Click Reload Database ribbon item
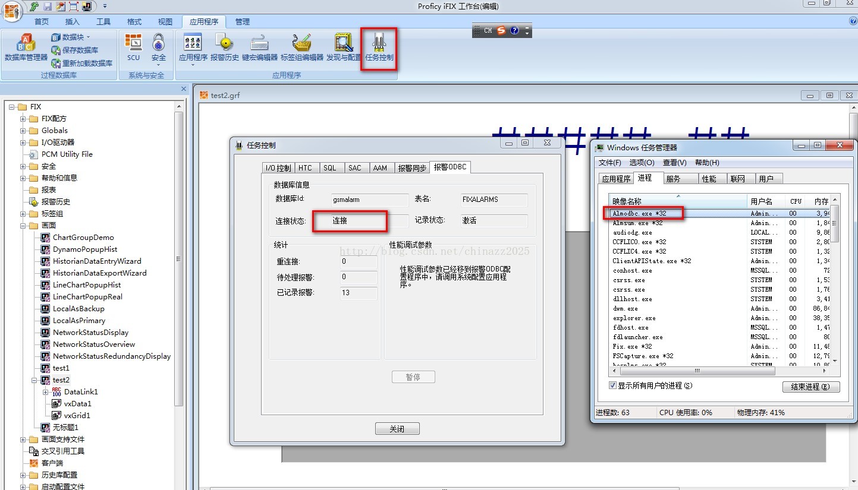This screenshot has height=490, width=858. pyautogui.click(x=82, y=63)
